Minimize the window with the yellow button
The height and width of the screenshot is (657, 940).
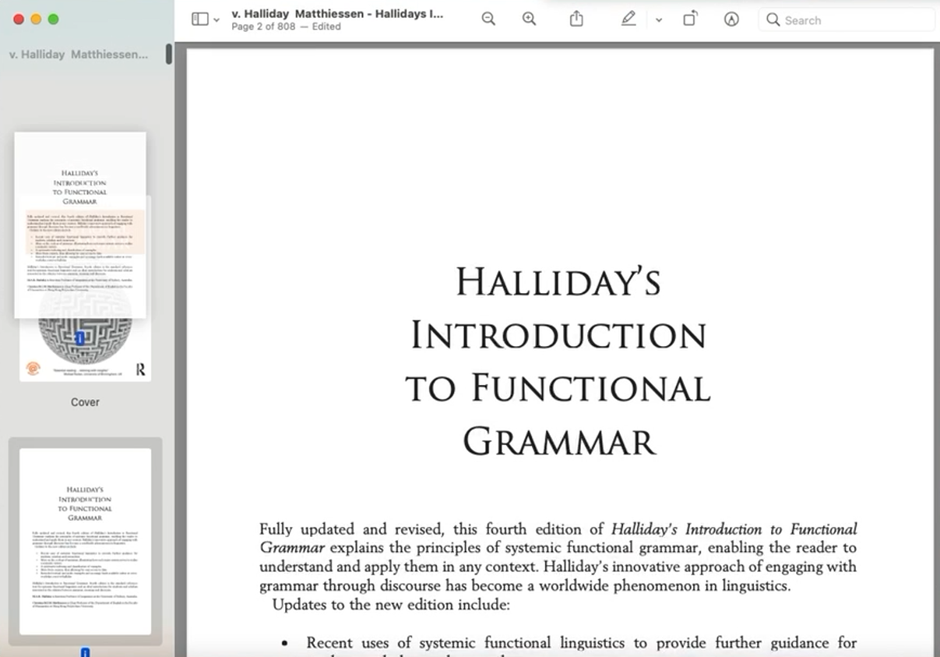click(36, 19)
